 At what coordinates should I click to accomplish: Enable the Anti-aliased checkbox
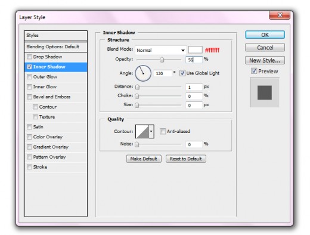[x=163, y=131]
